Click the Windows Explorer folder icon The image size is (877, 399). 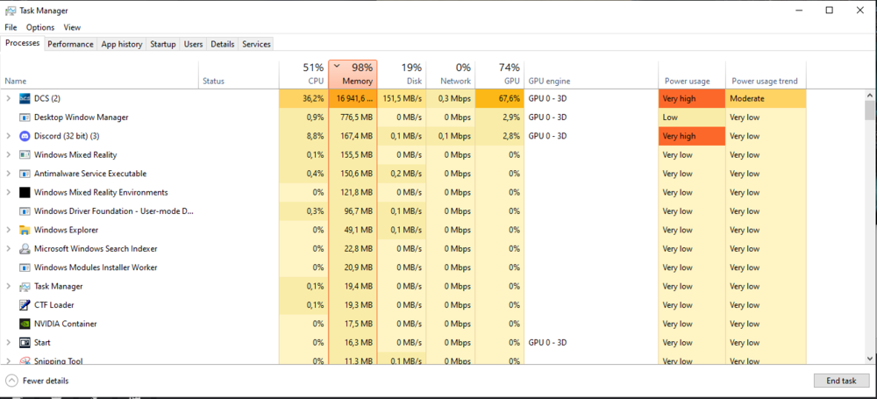point(25,230)
